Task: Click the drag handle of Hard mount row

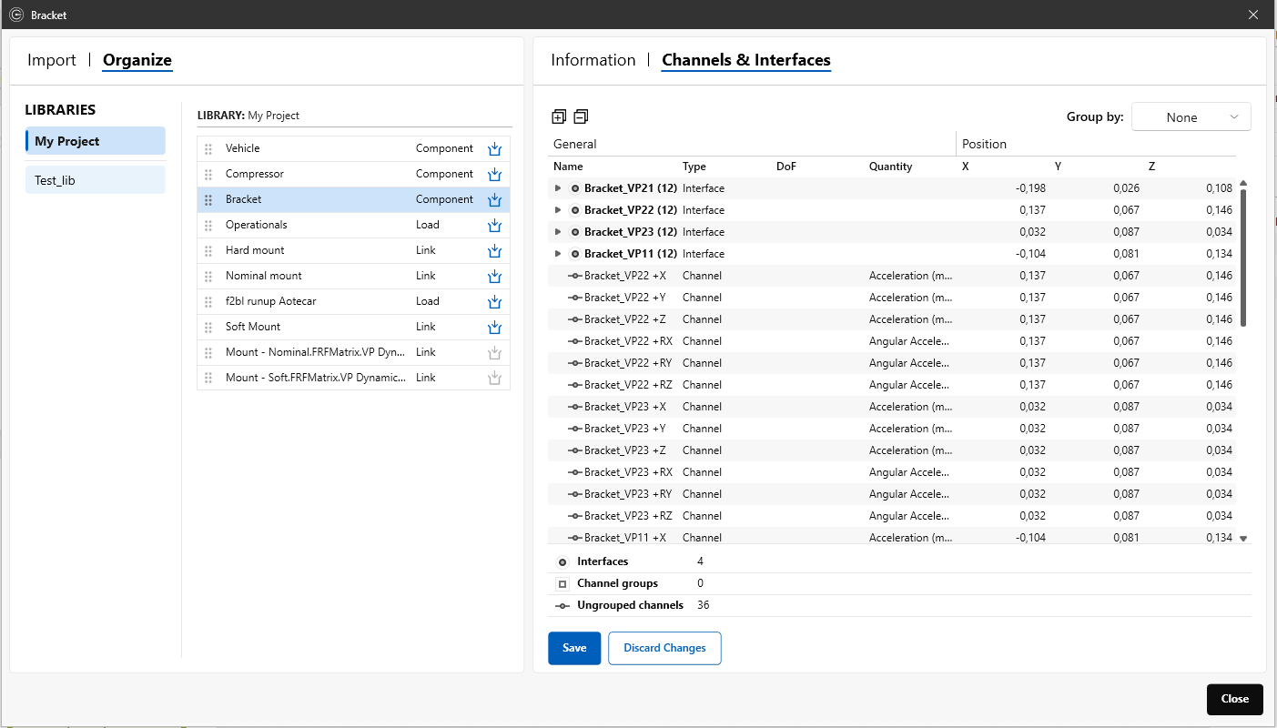Action: [208, 251]
